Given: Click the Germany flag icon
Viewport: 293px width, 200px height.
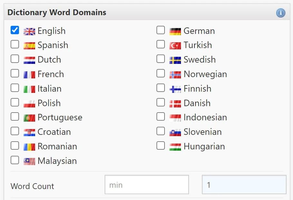Looking at the screenshot, I should tap(175, 32).
